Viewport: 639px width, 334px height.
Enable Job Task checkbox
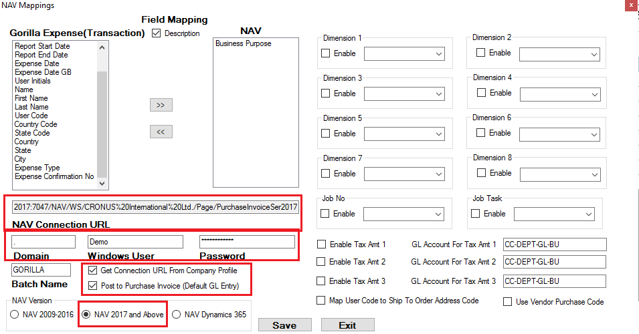tap(475, 214)
